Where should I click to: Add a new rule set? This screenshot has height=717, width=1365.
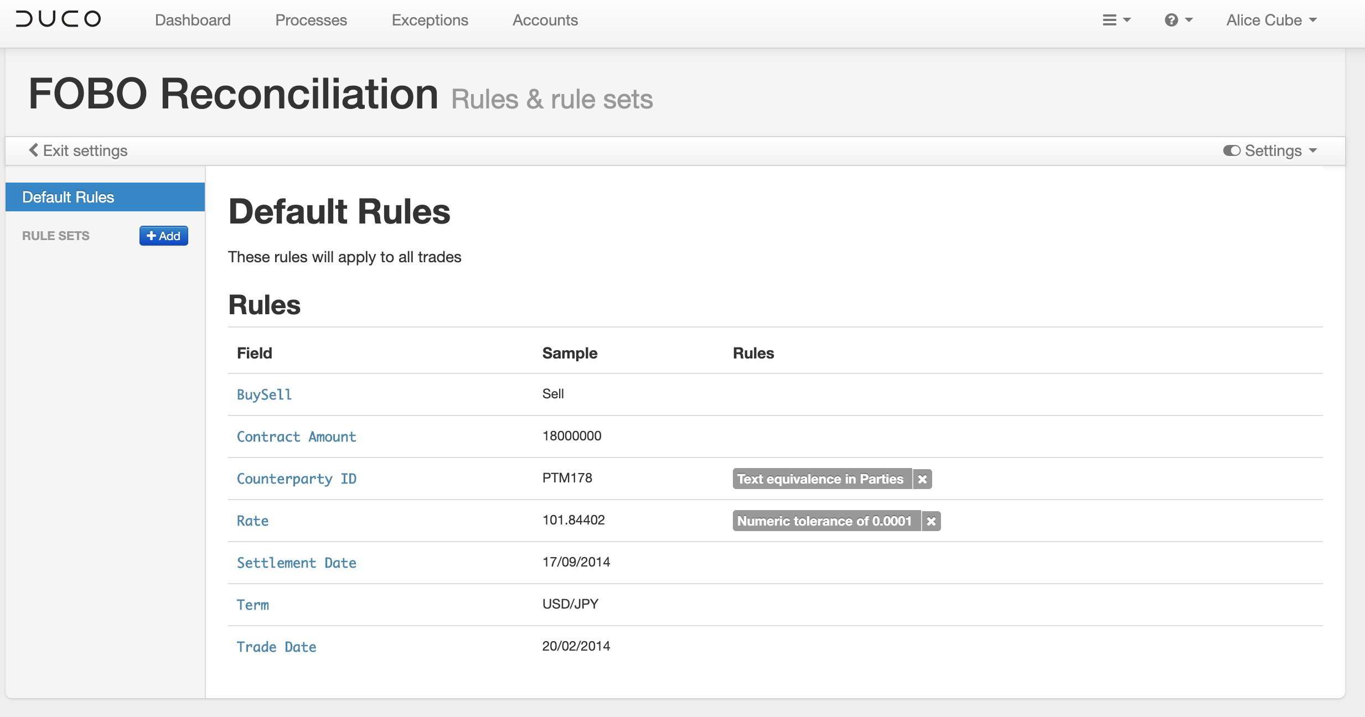click(164, 236)
